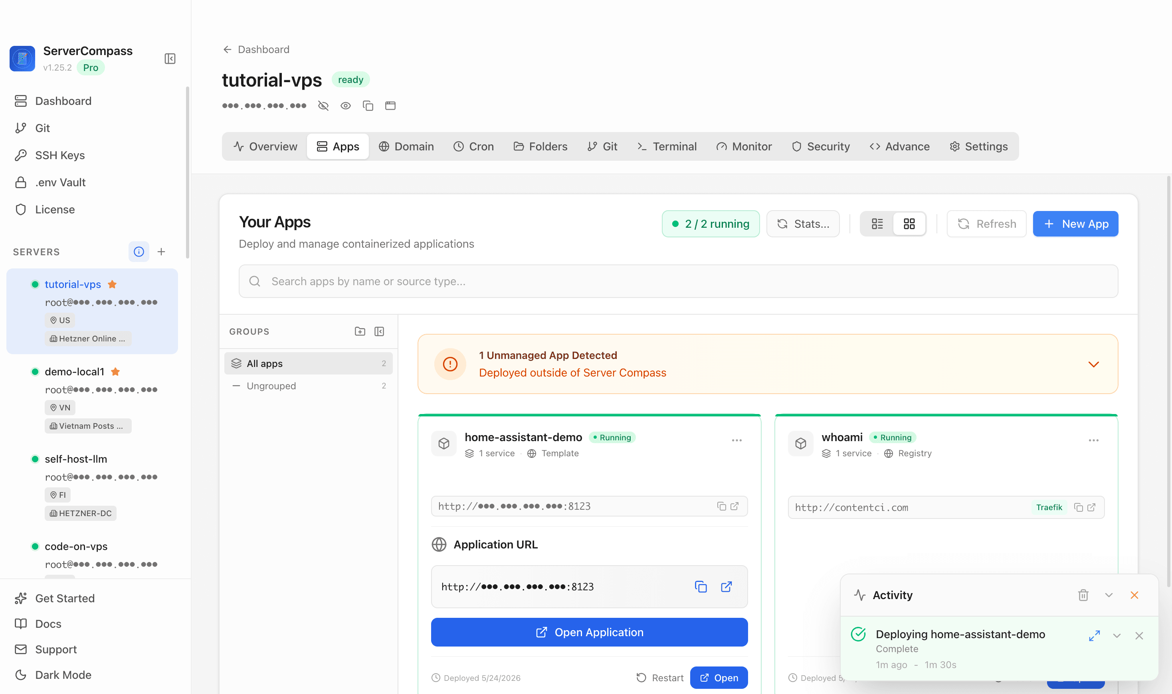Screen dimensions: 1172x694
Task: Open Application URL in external browser icon
Action: click(x=727, y=586)
